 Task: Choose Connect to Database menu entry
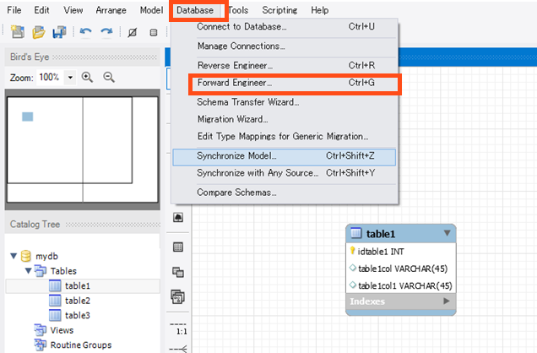(285, 27)
